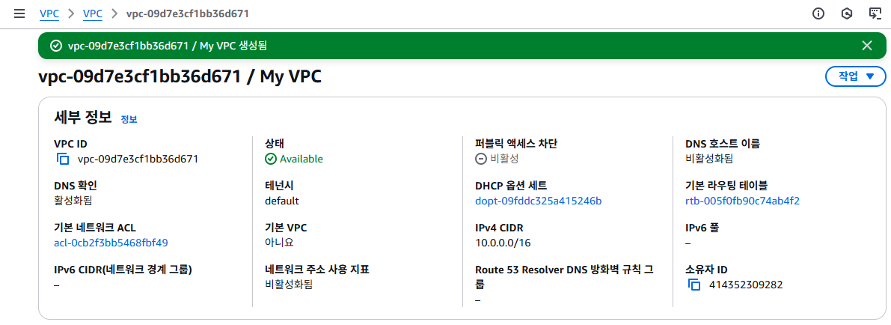
Task: Click the IPv4 CIDR value 10.0.0.0/16
Action: [502, 243]
